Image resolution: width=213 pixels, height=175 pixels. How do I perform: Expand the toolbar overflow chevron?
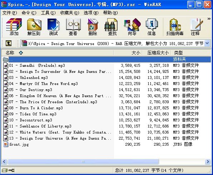coord(209,19)
